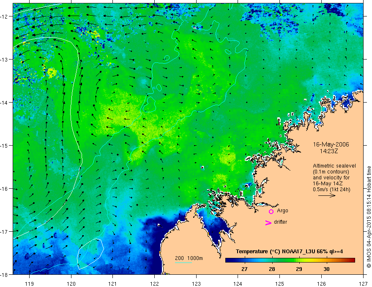Click longitude axis label '124'
372x287 pixels.
click(x=238, y=284)
